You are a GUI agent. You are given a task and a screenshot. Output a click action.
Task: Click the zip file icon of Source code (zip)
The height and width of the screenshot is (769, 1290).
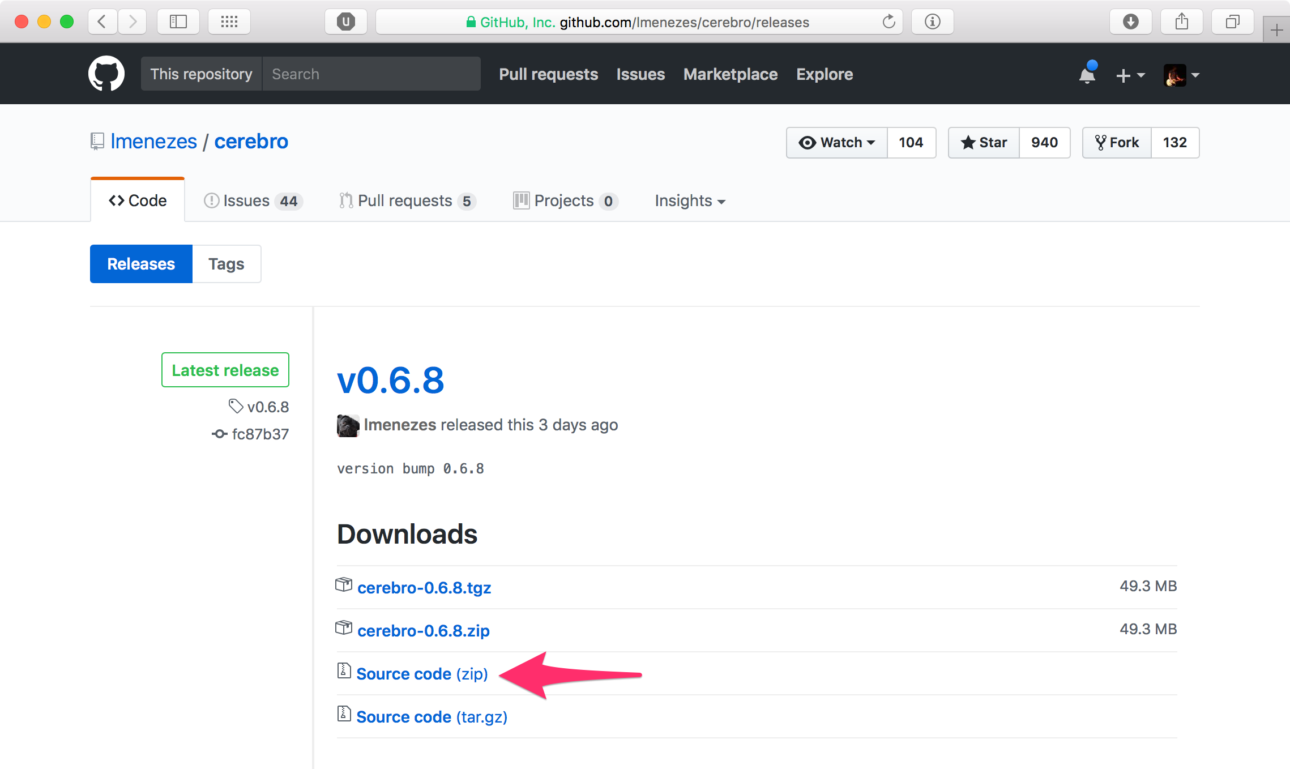(344, 670)
